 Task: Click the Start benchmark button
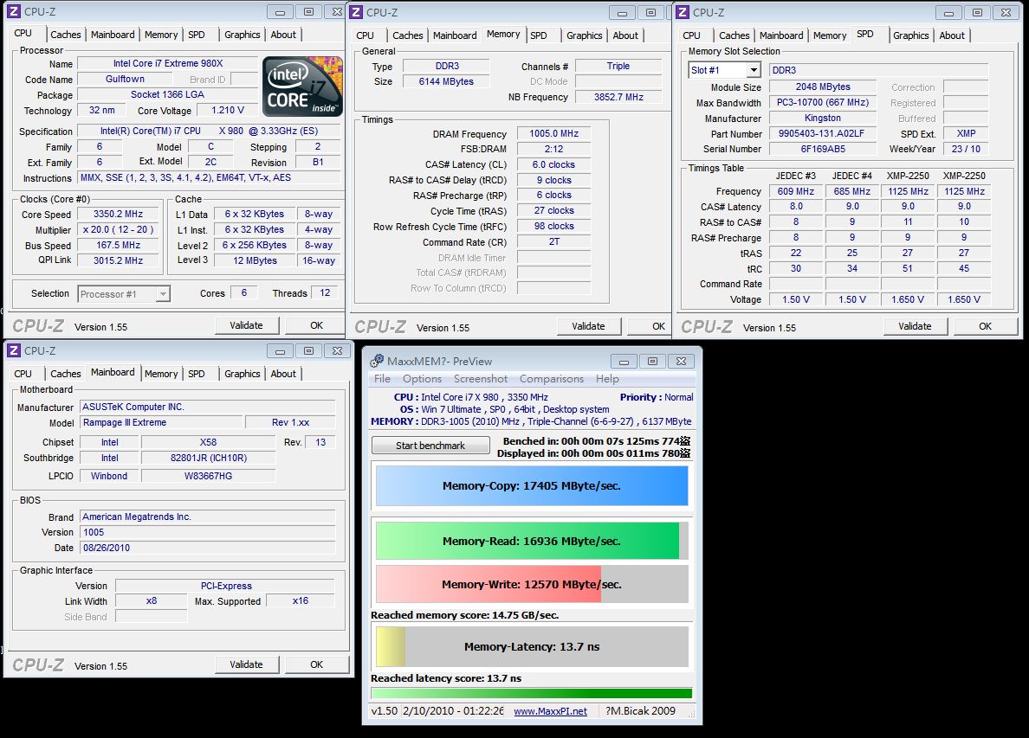(x=430, y=446)
